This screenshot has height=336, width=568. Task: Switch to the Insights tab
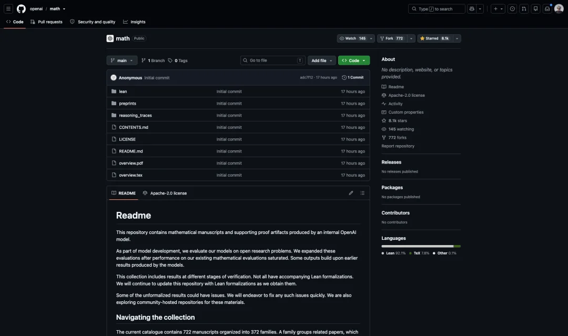(x=134, y=22)
